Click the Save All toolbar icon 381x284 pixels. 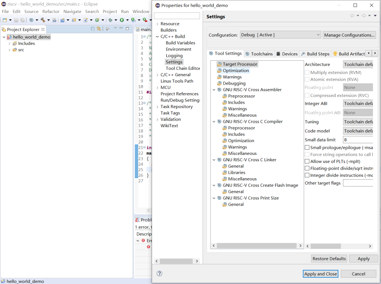pos(23,20)
